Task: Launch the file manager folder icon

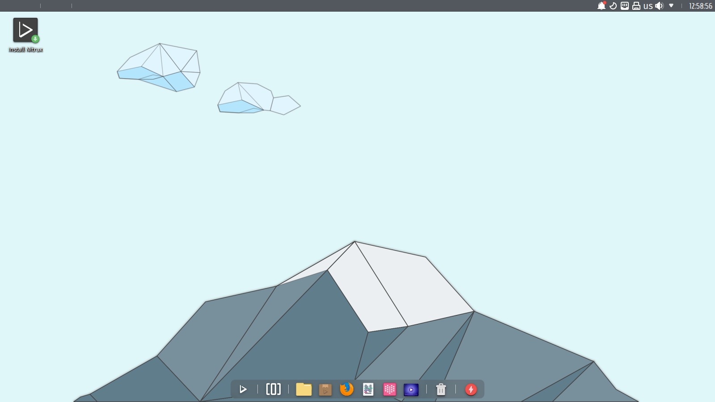Action: coord(304,389)
